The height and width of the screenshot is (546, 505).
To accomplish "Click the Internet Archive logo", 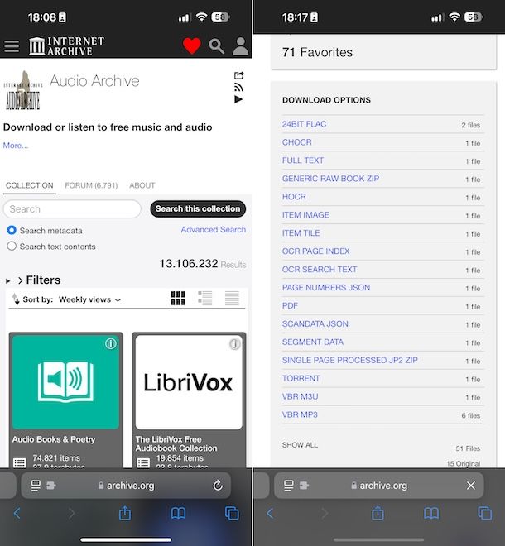I will (x=66, y=46).
